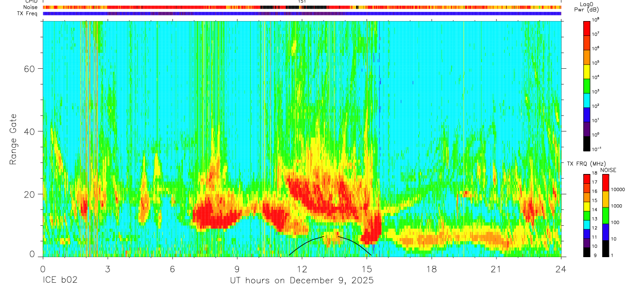Click the 10⁸ label on the power colorbar

pos(596,19)
